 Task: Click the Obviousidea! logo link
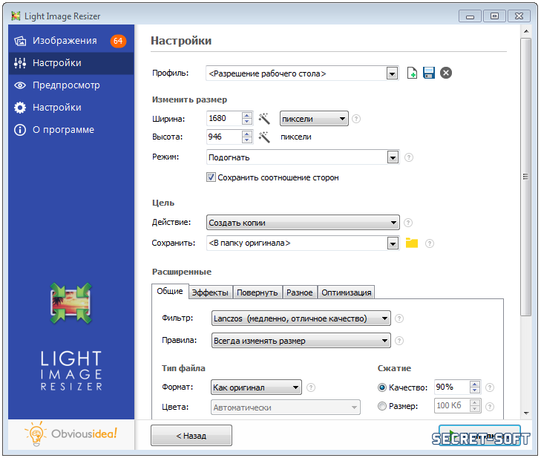coord(71,434)
